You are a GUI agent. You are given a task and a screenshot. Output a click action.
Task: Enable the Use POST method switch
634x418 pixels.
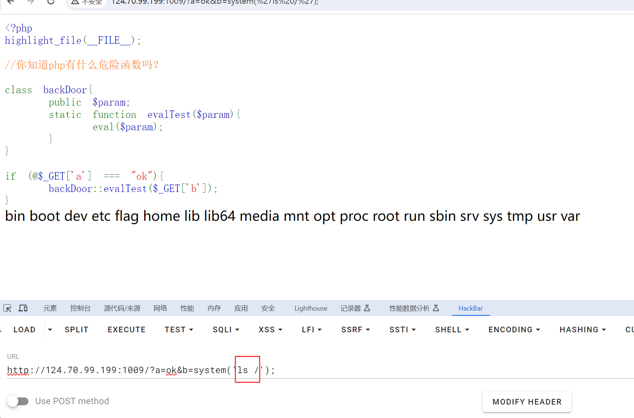18,401
